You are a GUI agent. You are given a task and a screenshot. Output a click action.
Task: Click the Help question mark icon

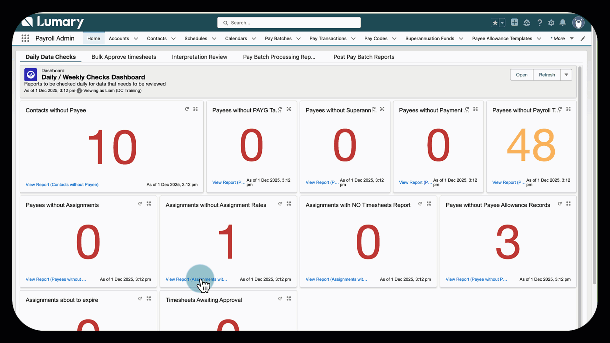539,23
